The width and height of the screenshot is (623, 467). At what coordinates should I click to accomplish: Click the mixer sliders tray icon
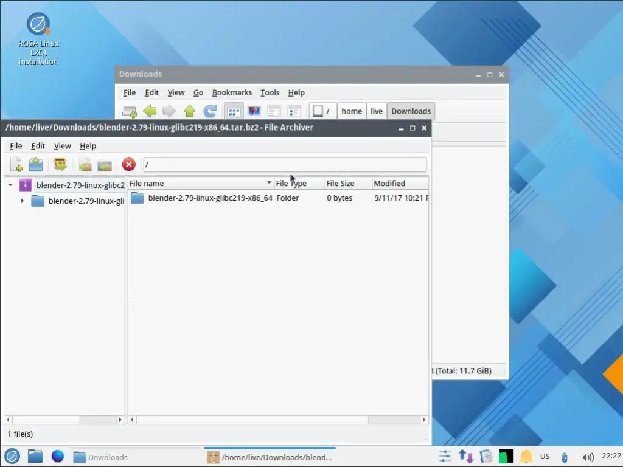pyautogui.click(x=444, y=456)
